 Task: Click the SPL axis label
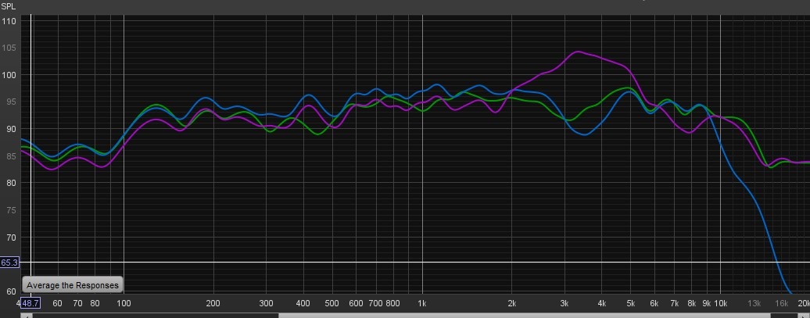[x=9, y=7]
